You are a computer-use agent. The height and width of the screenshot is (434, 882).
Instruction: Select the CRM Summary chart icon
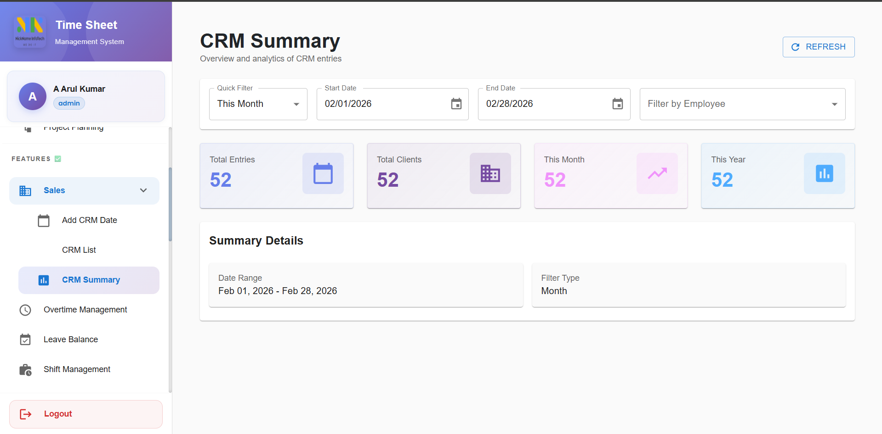pyautogui.click(x=44, y=280)
